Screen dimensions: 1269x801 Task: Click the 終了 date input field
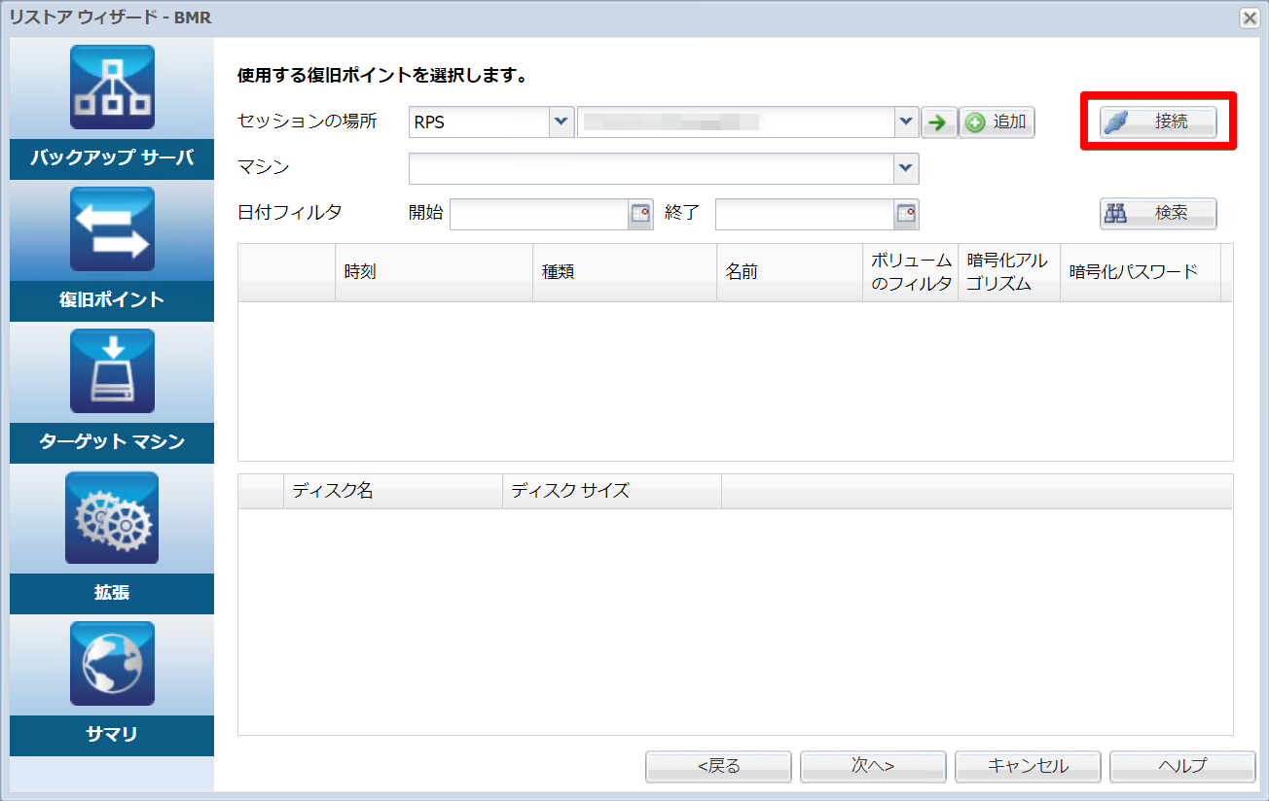click(x=806, y=214)
